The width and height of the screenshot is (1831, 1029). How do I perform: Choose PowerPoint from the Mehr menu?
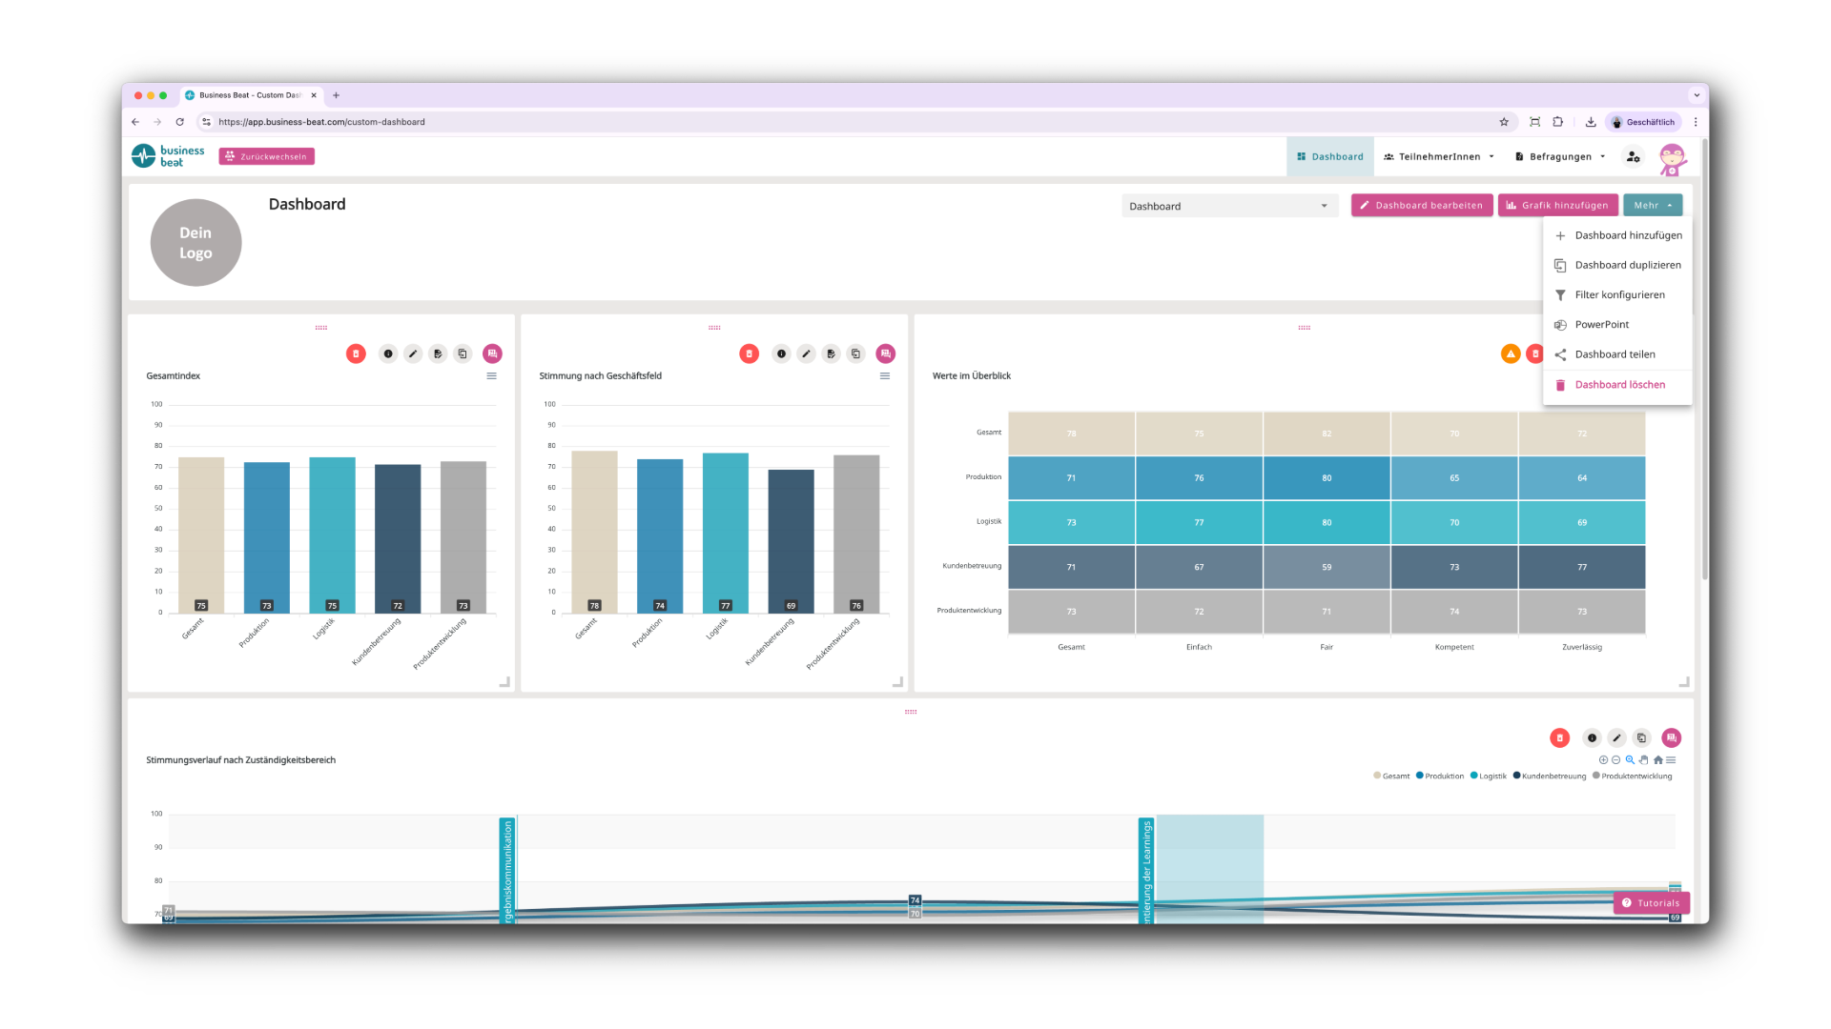[x=1602, y=325]
